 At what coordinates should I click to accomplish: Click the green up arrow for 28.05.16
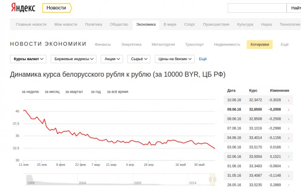pos(288,185)
